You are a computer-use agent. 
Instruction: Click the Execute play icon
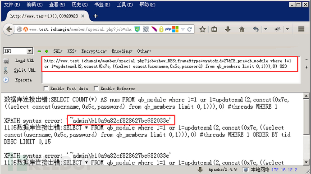tap(6, 80)
